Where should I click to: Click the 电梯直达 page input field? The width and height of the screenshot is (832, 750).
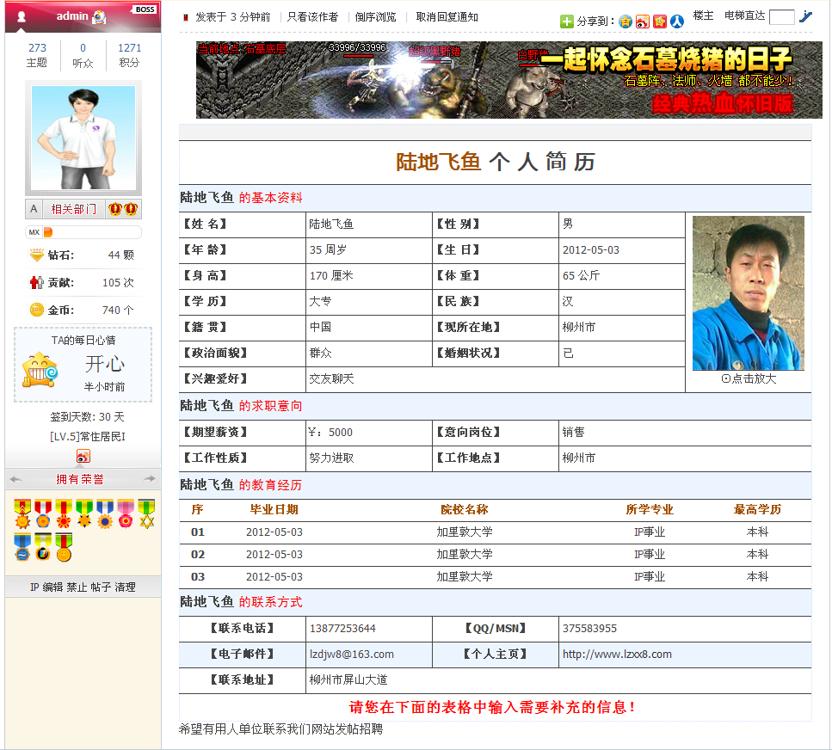[782, 16]
